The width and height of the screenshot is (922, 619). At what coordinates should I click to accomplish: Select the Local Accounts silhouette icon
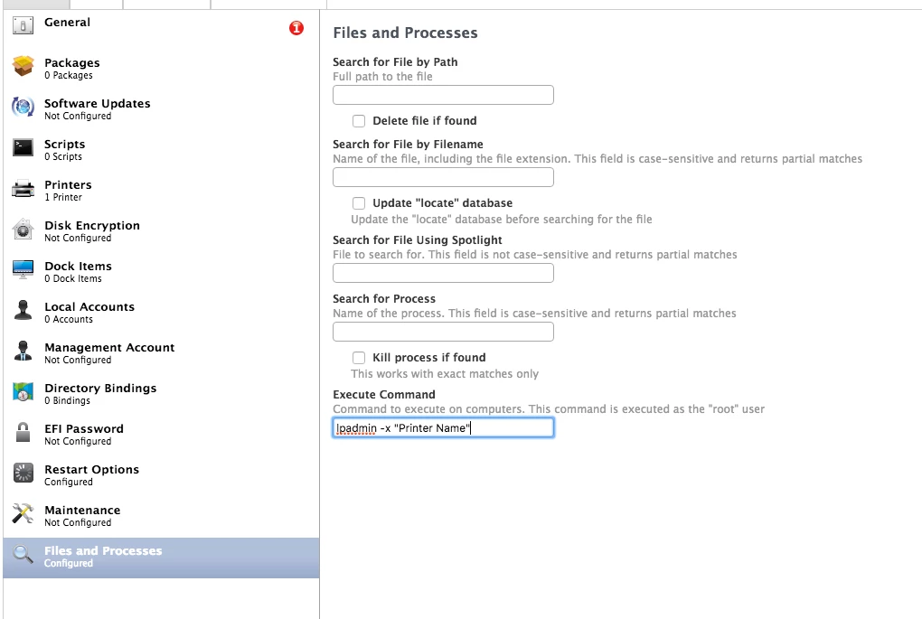click(23, 310)
